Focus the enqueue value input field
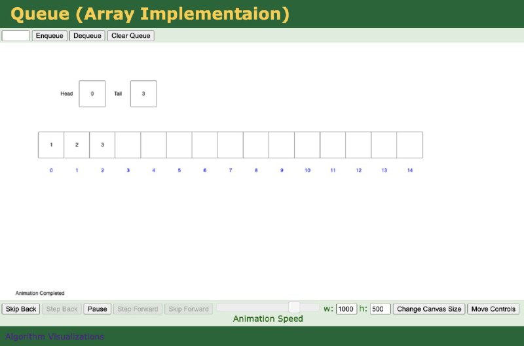 [x=16, y=35]
